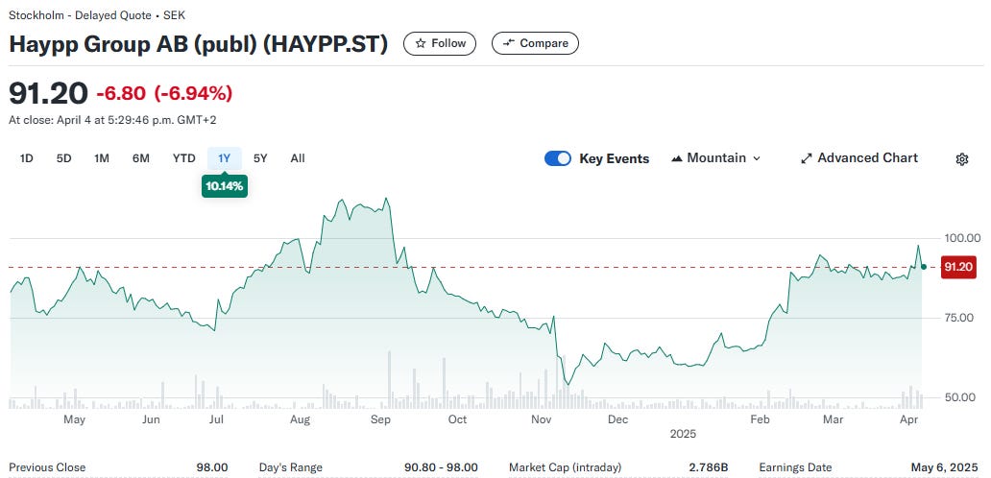Click the Market Cap (intraday) label

pos(565,467)
